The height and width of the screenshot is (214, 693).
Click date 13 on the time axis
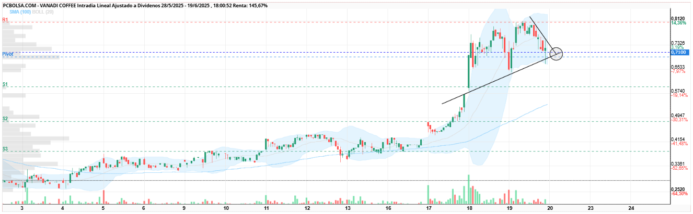pyautogui.click(x=348, y=208)
